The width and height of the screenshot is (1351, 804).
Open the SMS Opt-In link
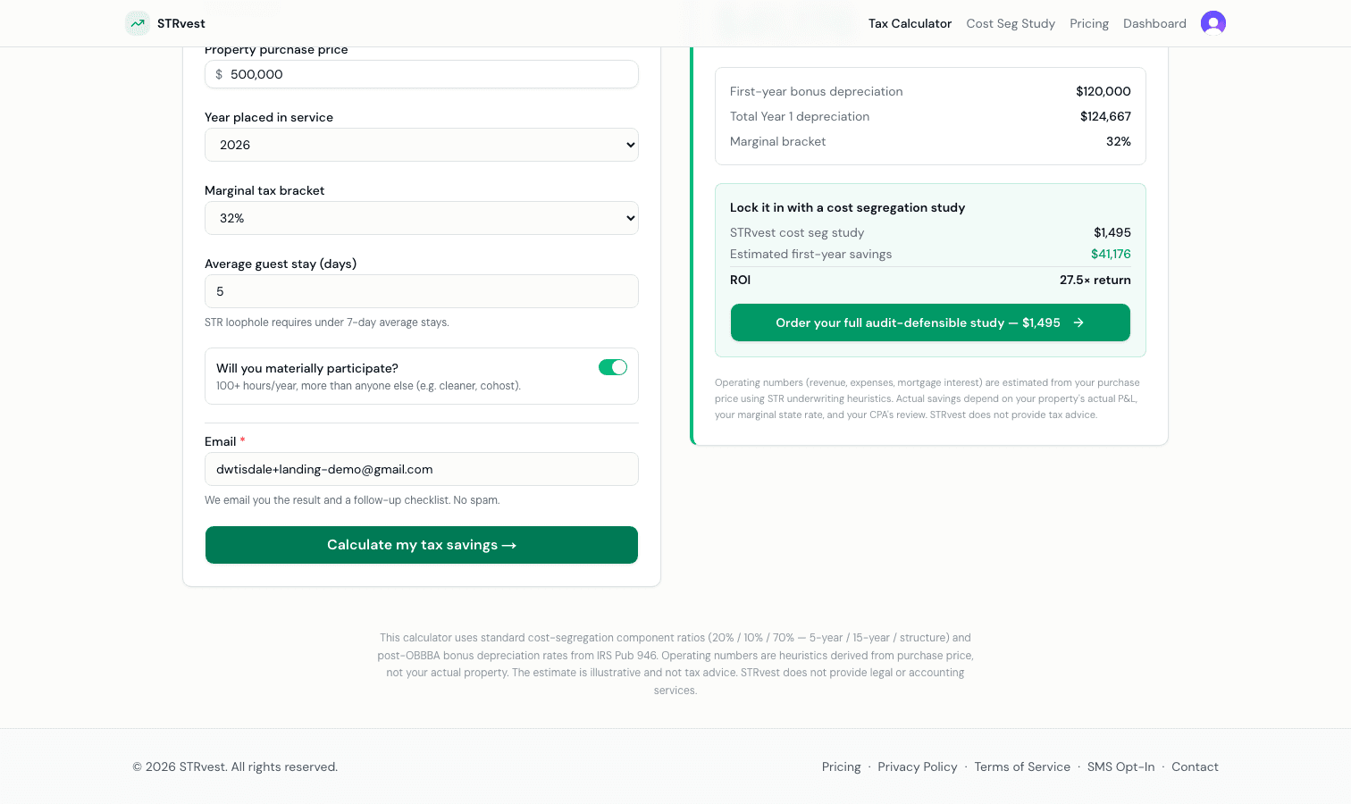pos(1120,766)
